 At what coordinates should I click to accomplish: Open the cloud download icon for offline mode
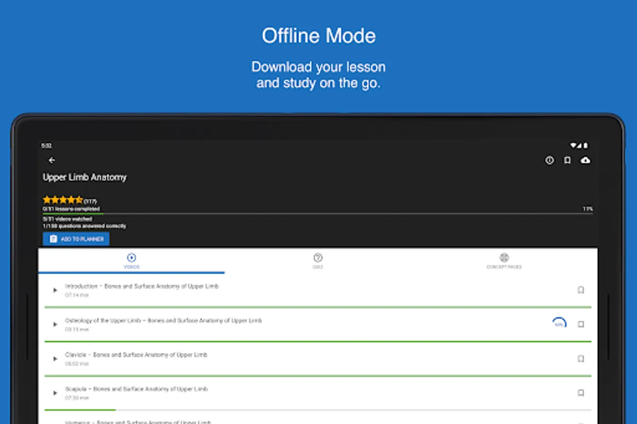[586, 160]
